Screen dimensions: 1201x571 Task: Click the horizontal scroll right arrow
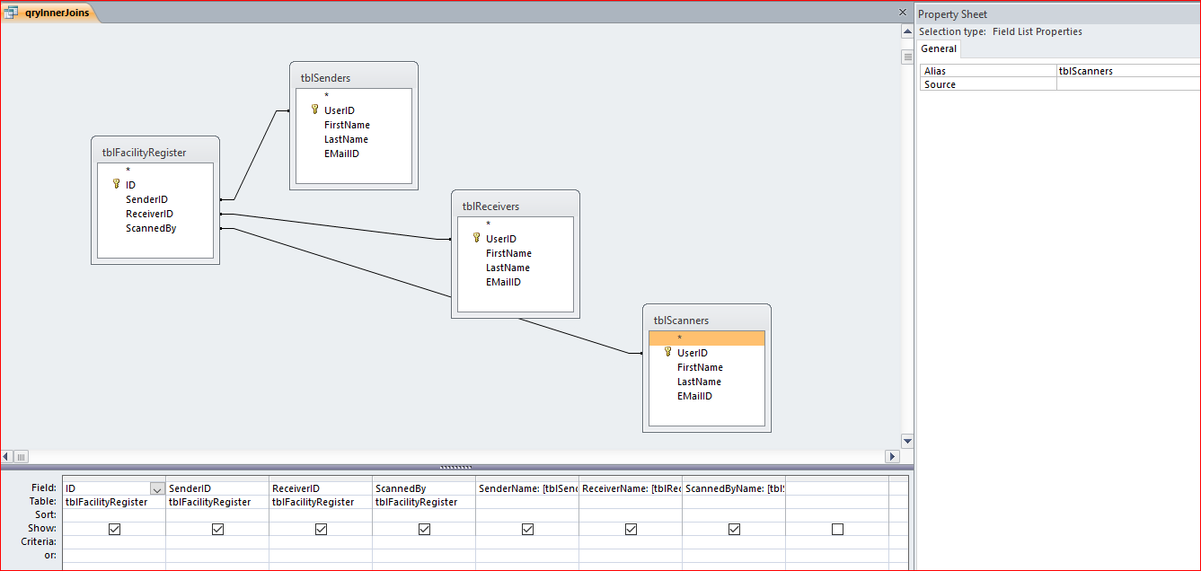click(893, 456)
